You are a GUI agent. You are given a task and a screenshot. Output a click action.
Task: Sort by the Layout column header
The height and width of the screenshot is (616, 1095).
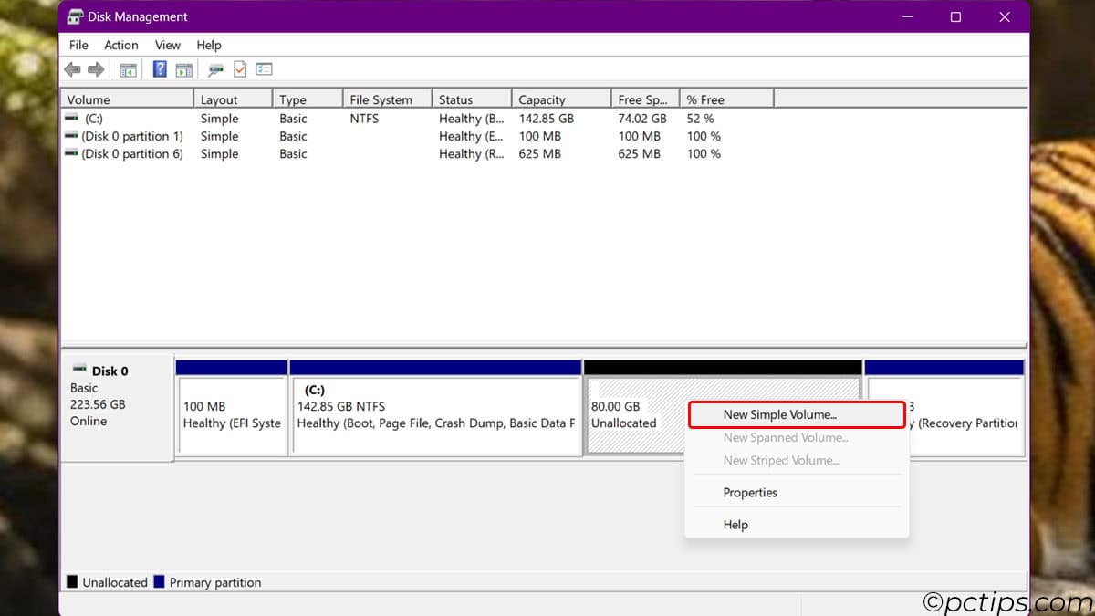pos(233,99)
